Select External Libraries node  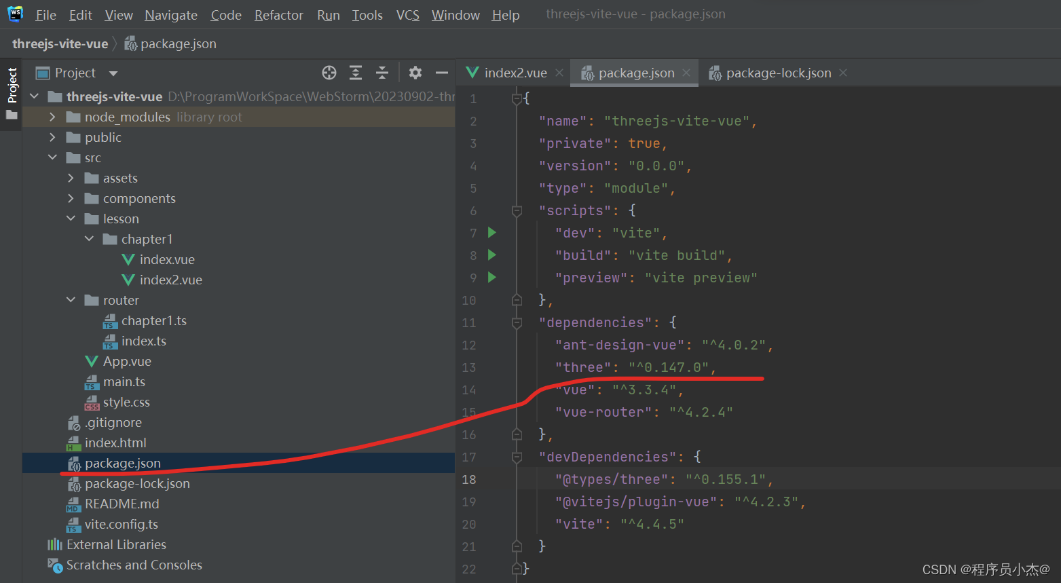coord(116,544)
